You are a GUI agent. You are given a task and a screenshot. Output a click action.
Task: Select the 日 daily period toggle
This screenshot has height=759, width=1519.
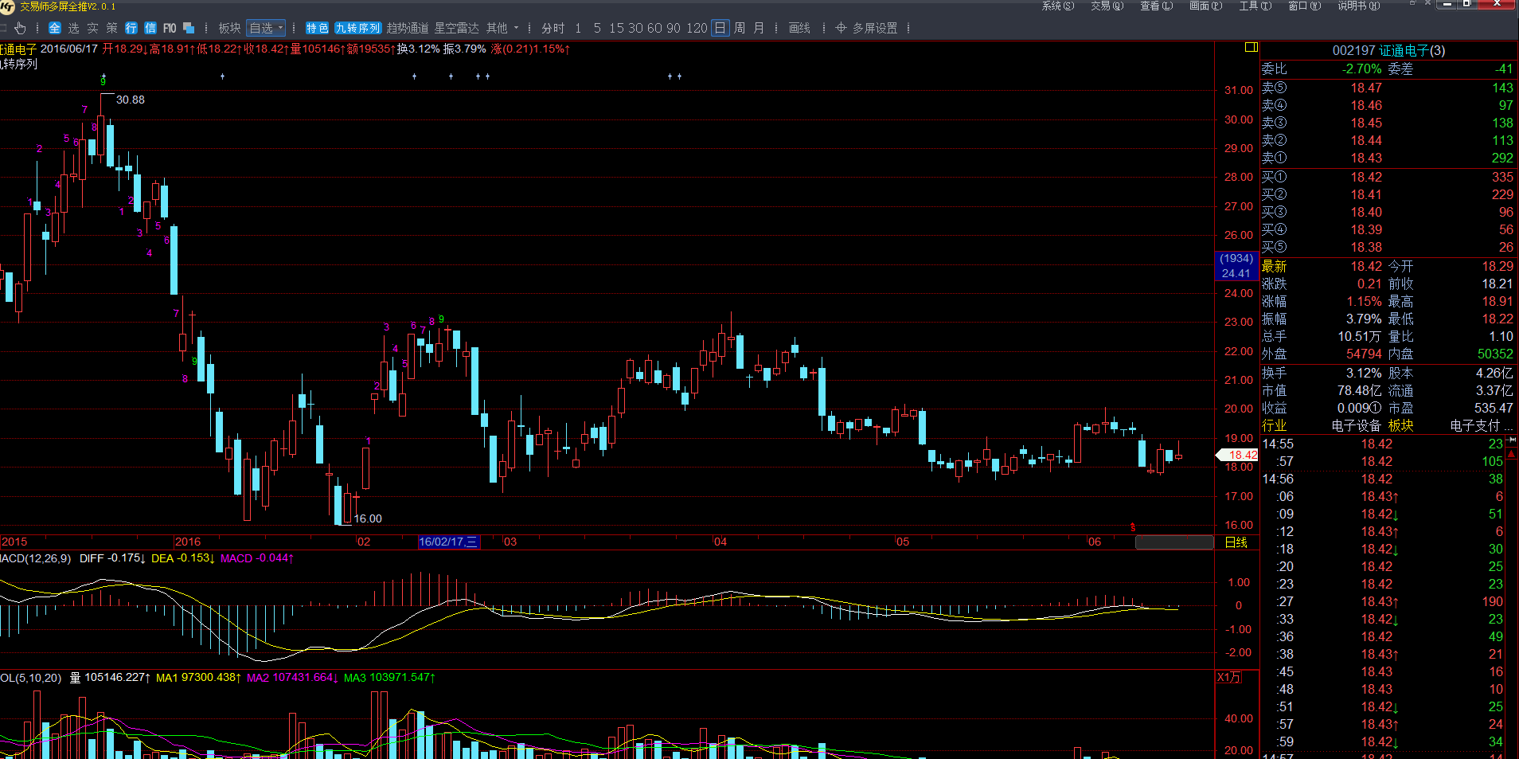click(720, 28)
